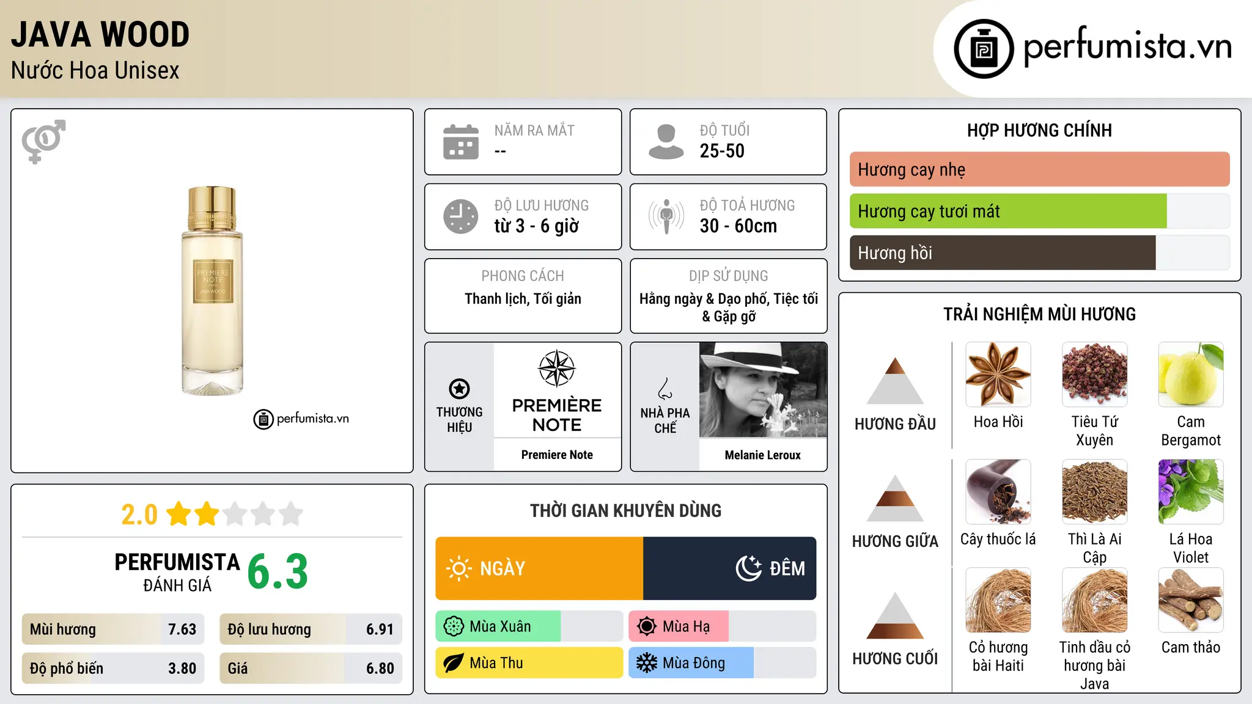Image resolution: width=1252 pixels, height=704 pixels.
Task: Click the Trải nghiệm mùi hương heading
Action: point(1039,314)
